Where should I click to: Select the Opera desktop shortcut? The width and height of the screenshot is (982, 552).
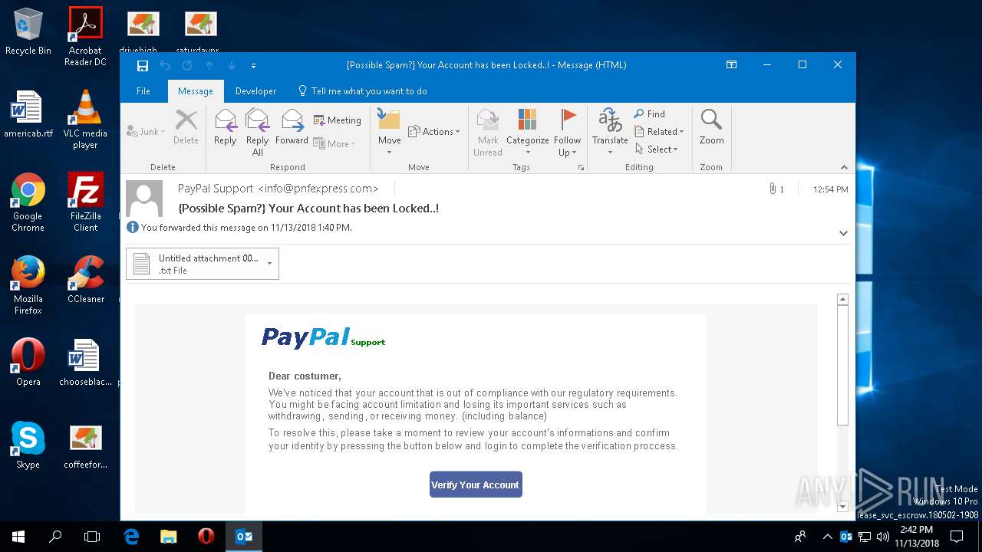point(28,363)
